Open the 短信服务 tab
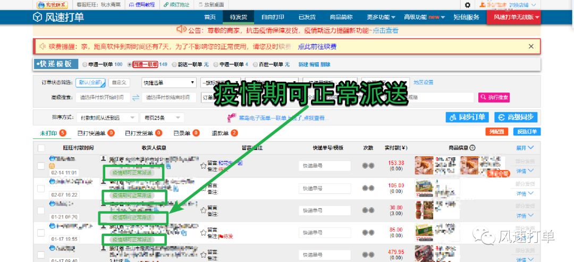This screenshot has width=574, height=262. (x=467, y=17)
